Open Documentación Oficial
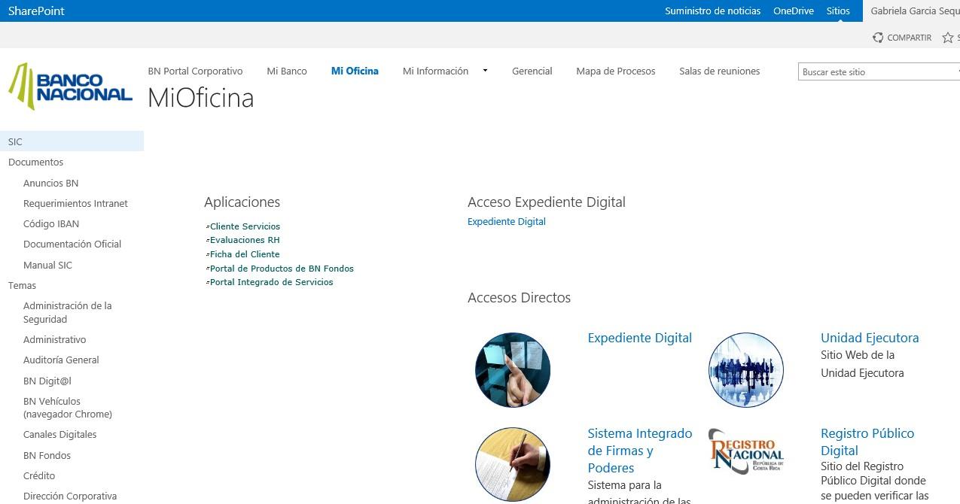Viewport: 960px width, 504px height. pyautogui.click(x=72, y=244)
